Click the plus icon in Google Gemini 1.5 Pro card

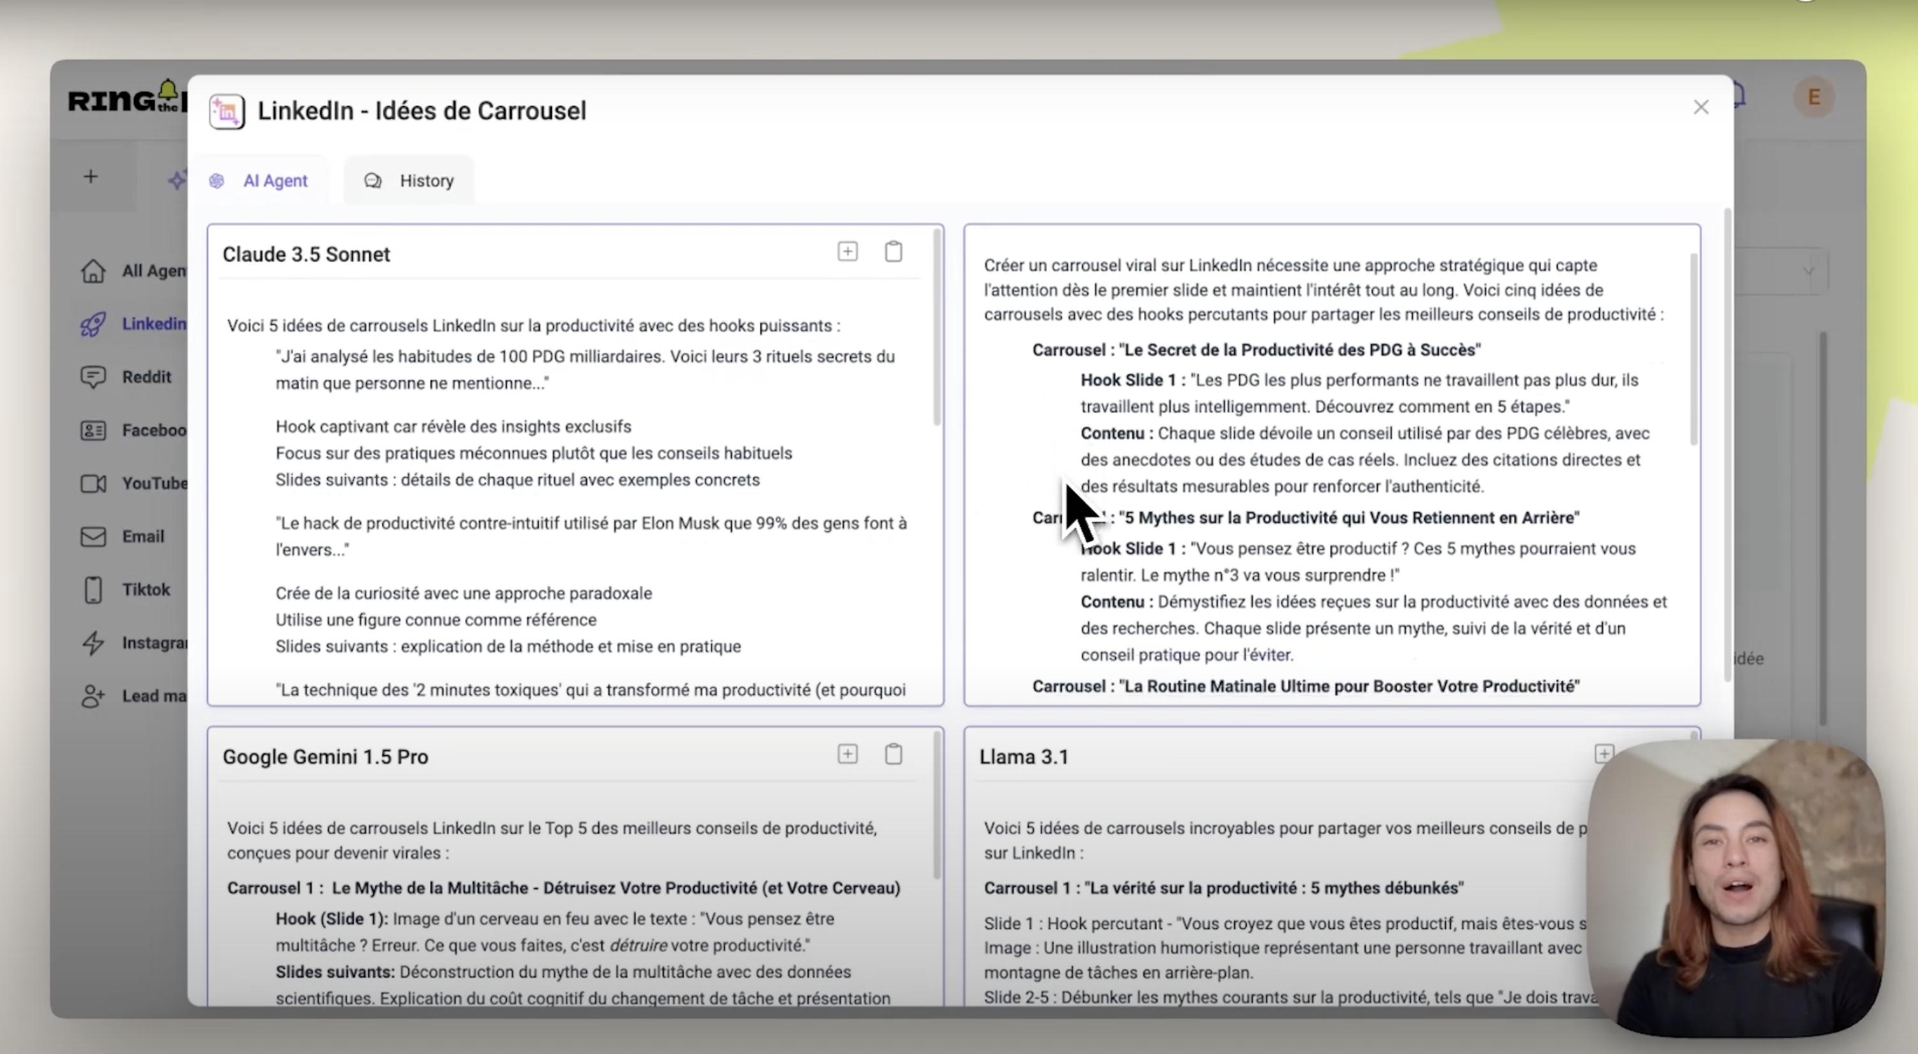847,754
